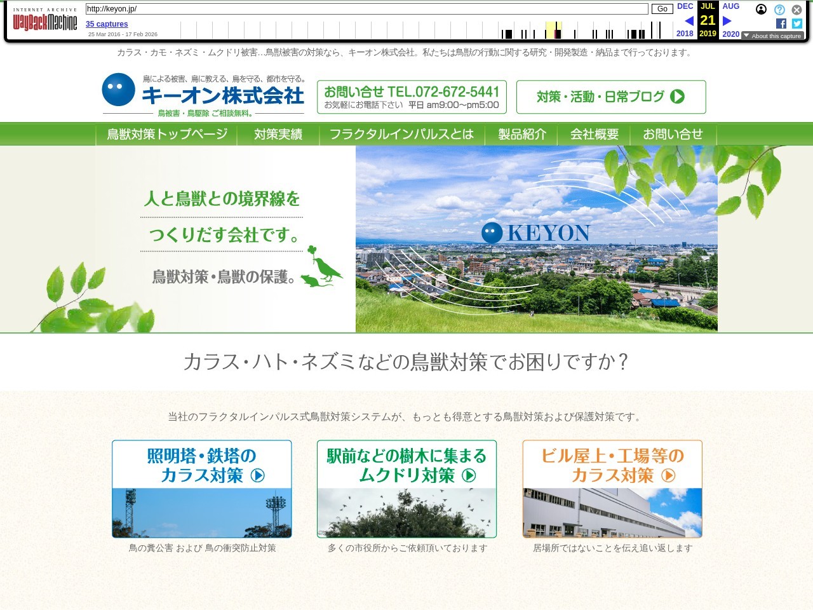Open フラクタルインパルスとは menu item
813x610 pixels.
pos(401,134)
